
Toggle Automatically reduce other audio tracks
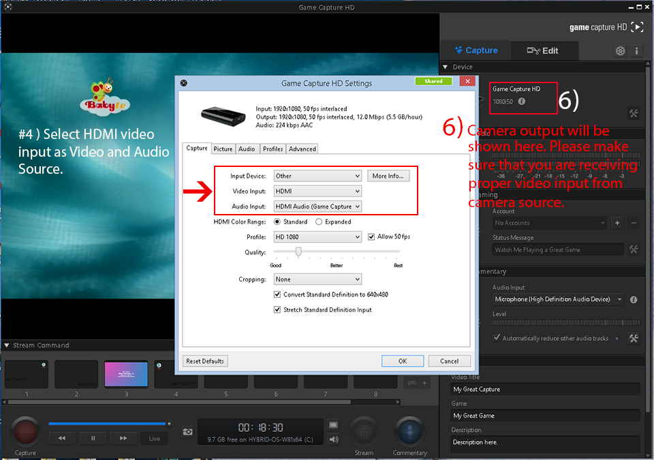coord(497,338)
